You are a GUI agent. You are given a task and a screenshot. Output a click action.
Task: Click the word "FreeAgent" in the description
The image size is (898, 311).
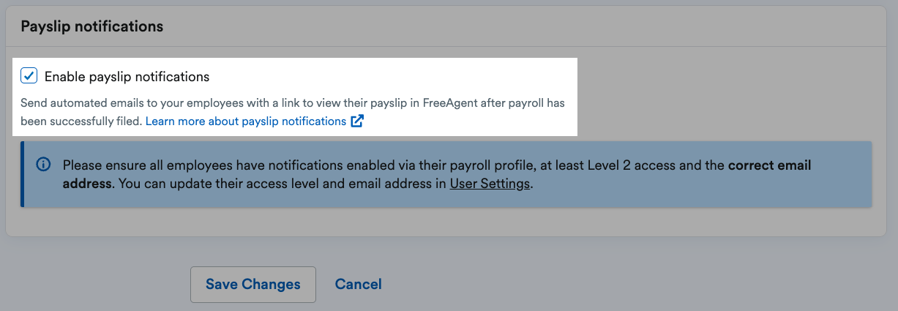452,103
